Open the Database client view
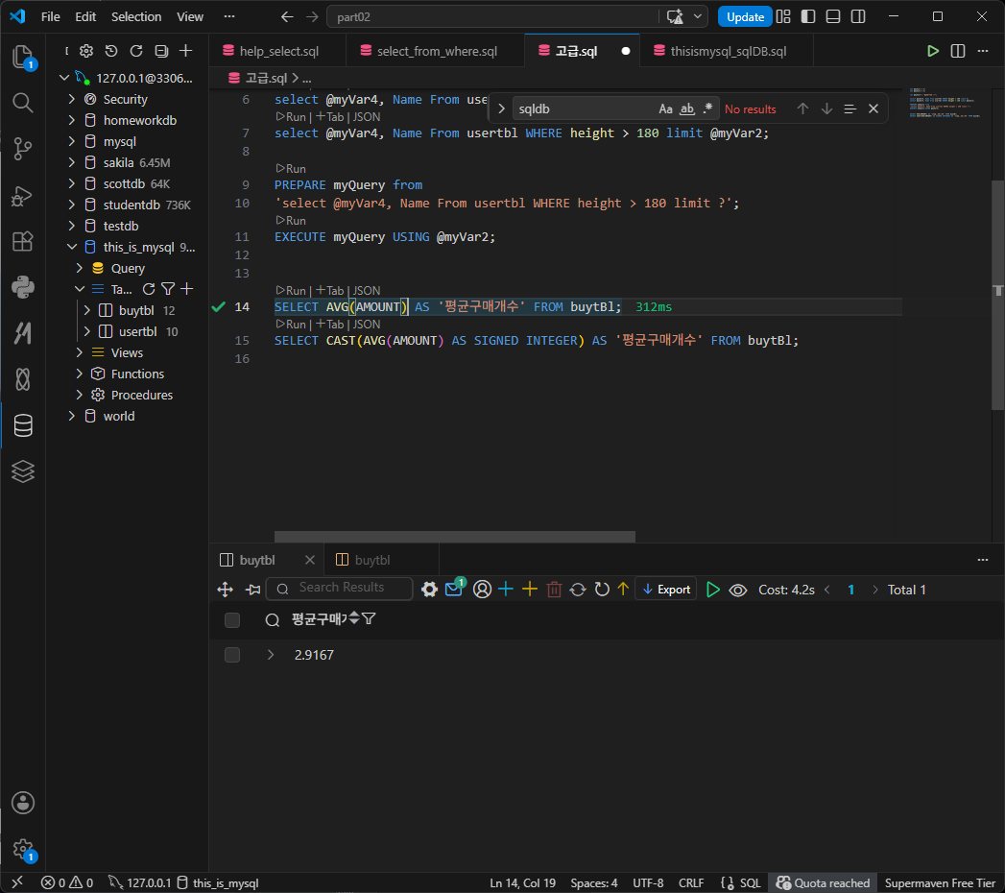The height and width of the screenshot is (893, 1005). pos(23,425)
